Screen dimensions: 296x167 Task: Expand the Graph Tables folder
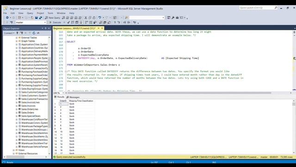17,41
